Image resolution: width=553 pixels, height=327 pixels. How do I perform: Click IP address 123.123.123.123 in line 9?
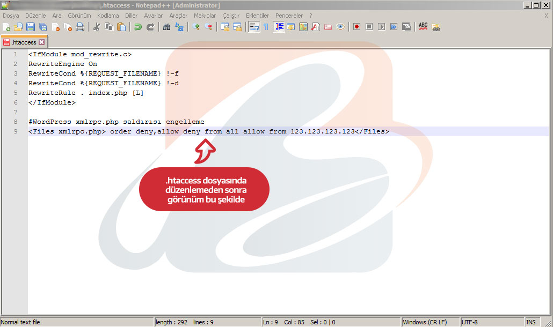coord(322,131)
